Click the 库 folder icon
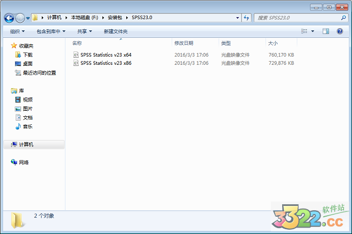The width and height of the screenshot is (352, 234). [x=14, y=91]
